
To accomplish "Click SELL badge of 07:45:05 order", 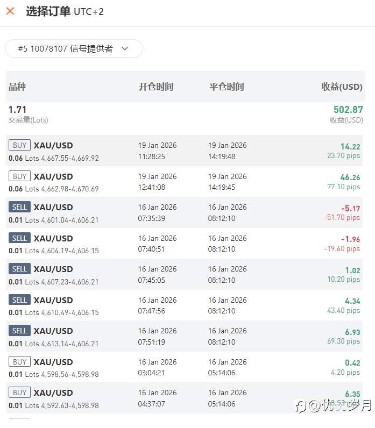I will pos(19,269).
